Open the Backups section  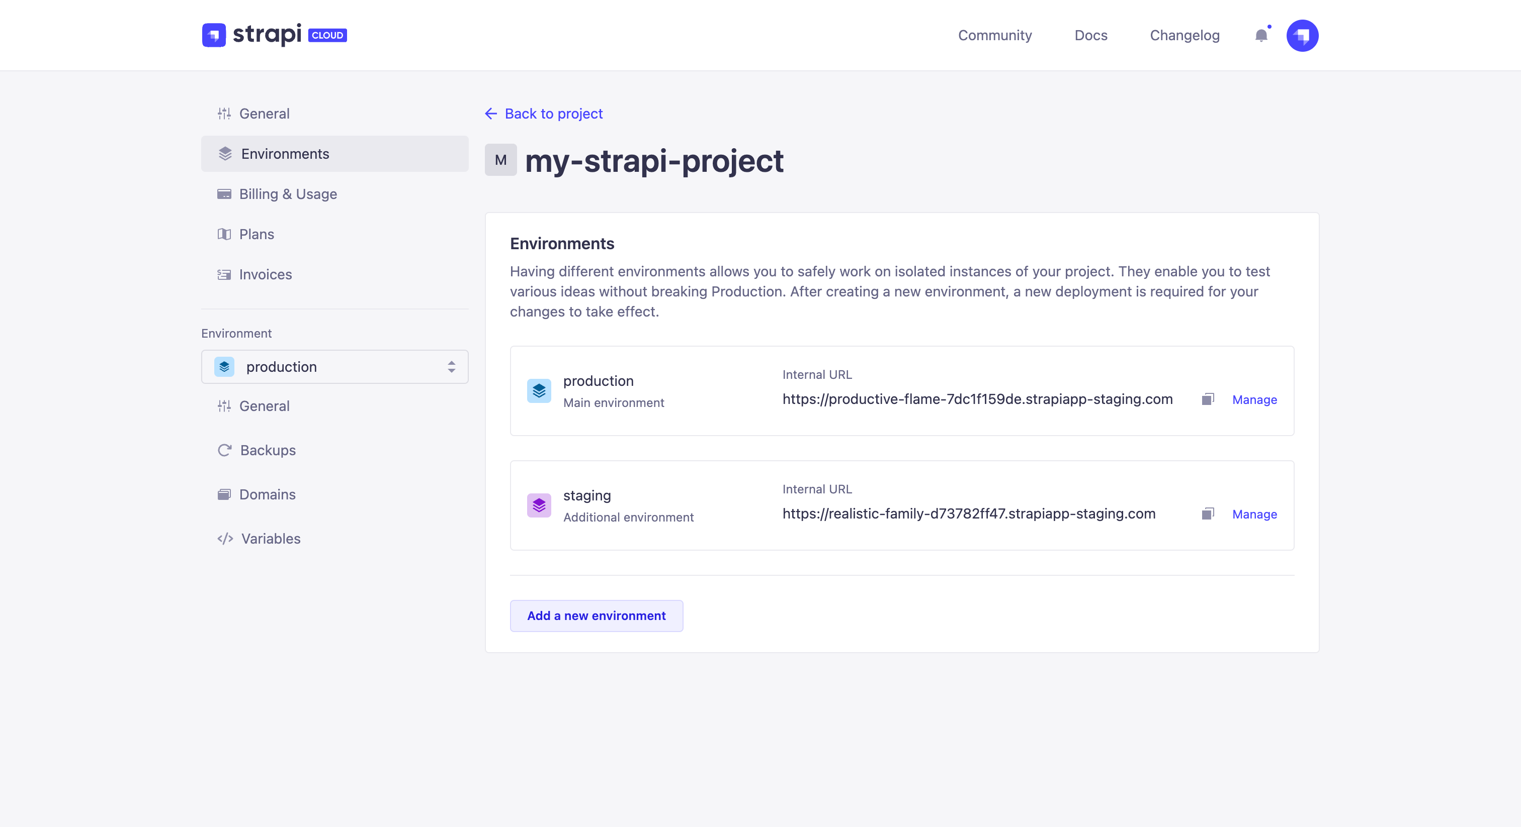coord(268,450)
